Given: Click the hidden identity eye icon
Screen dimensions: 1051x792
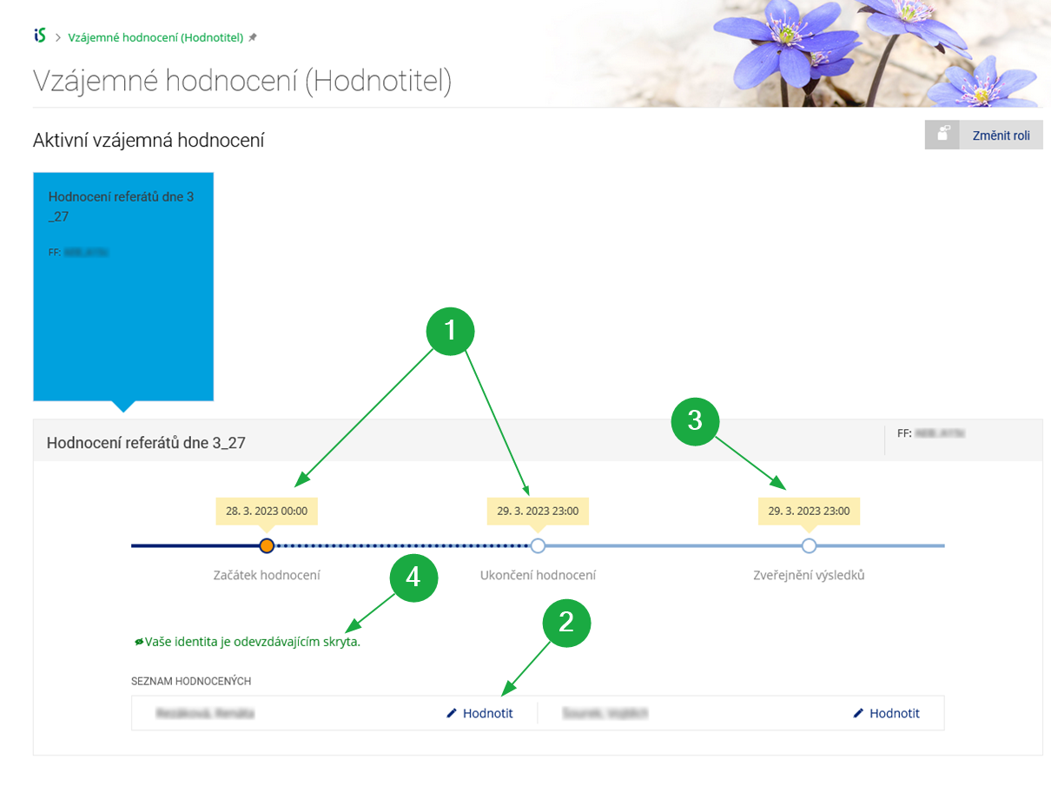Looking at the screenshot, I should click(x=138, y=642).
